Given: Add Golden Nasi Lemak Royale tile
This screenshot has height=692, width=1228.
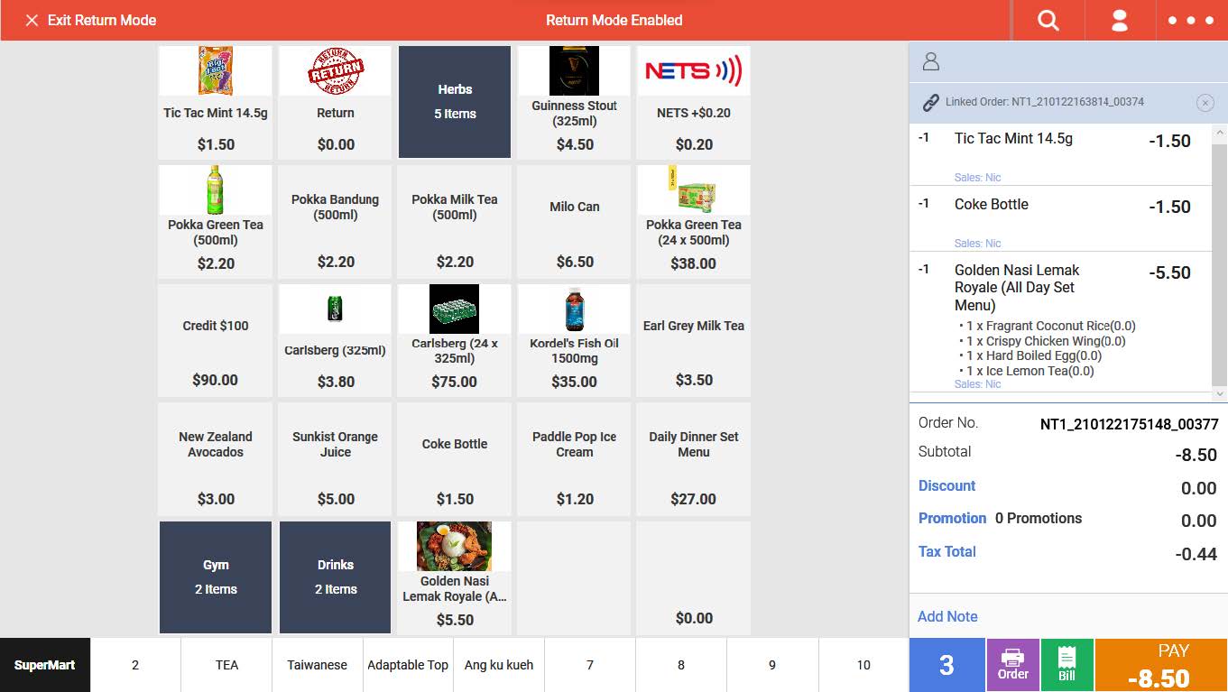Looking at the screenshot, I should [x=455, y=577].
